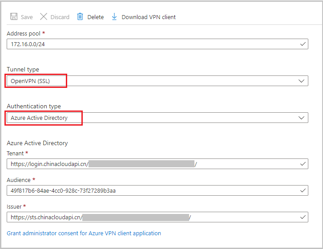Viewport: 323px width, 249px height.
Task: Select the Save toolbar label
Action: [x=27, y=17]
